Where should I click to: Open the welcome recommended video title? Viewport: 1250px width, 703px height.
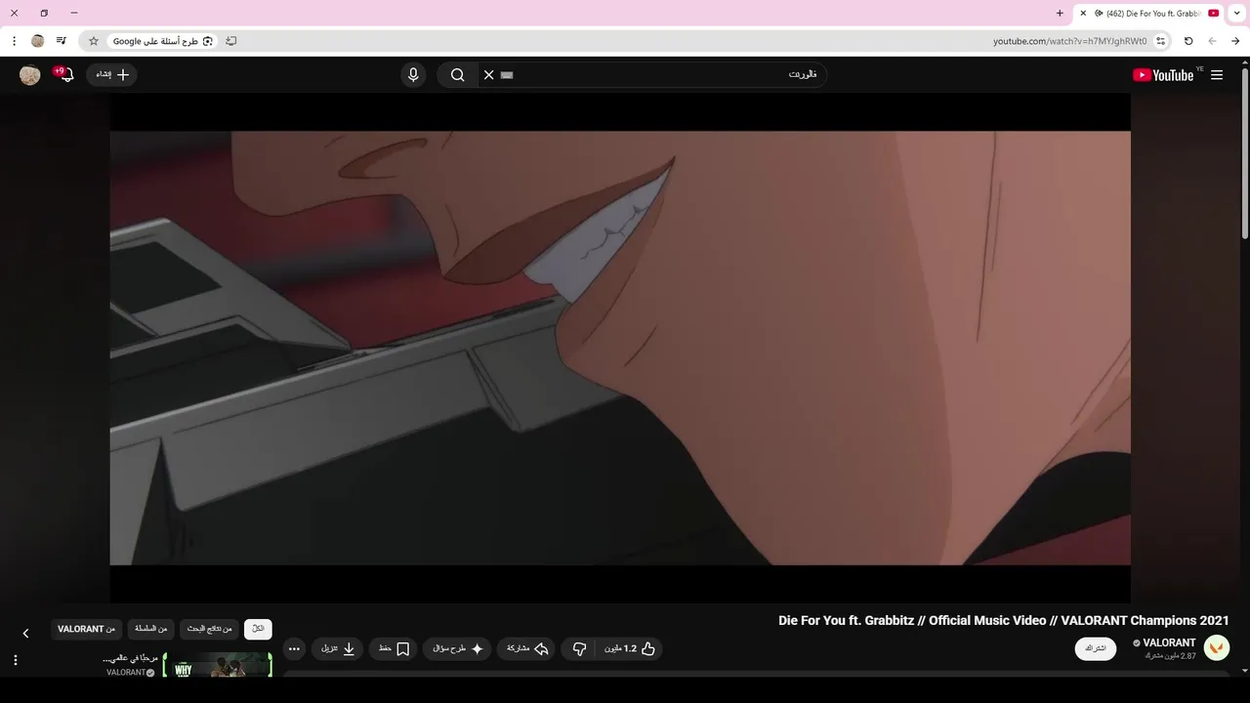point(130,658)
